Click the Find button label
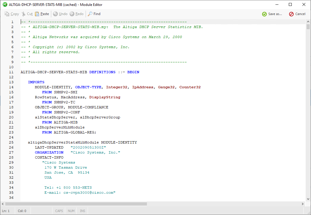The height and width of the screenshot is (215, 311). (97, 14)
